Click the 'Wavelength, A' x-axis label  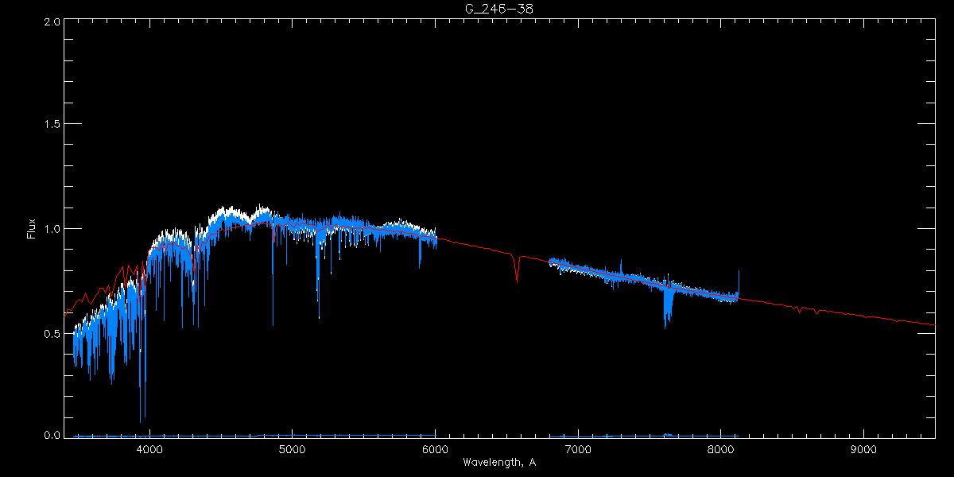(498, 463)
